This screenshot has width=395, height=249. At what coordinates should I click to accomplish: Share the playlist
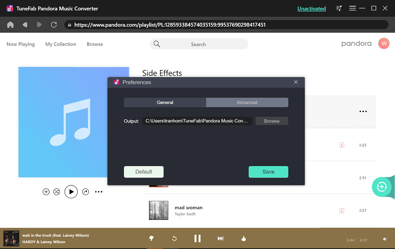(x=85, y=192)
